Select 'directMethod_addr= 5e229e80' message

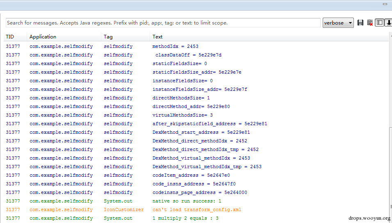(x=191, y=106)
